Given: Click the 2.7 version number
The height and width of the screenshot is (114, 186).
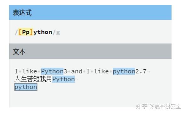Looking at the screenshot, I should (x=141, y=71).
